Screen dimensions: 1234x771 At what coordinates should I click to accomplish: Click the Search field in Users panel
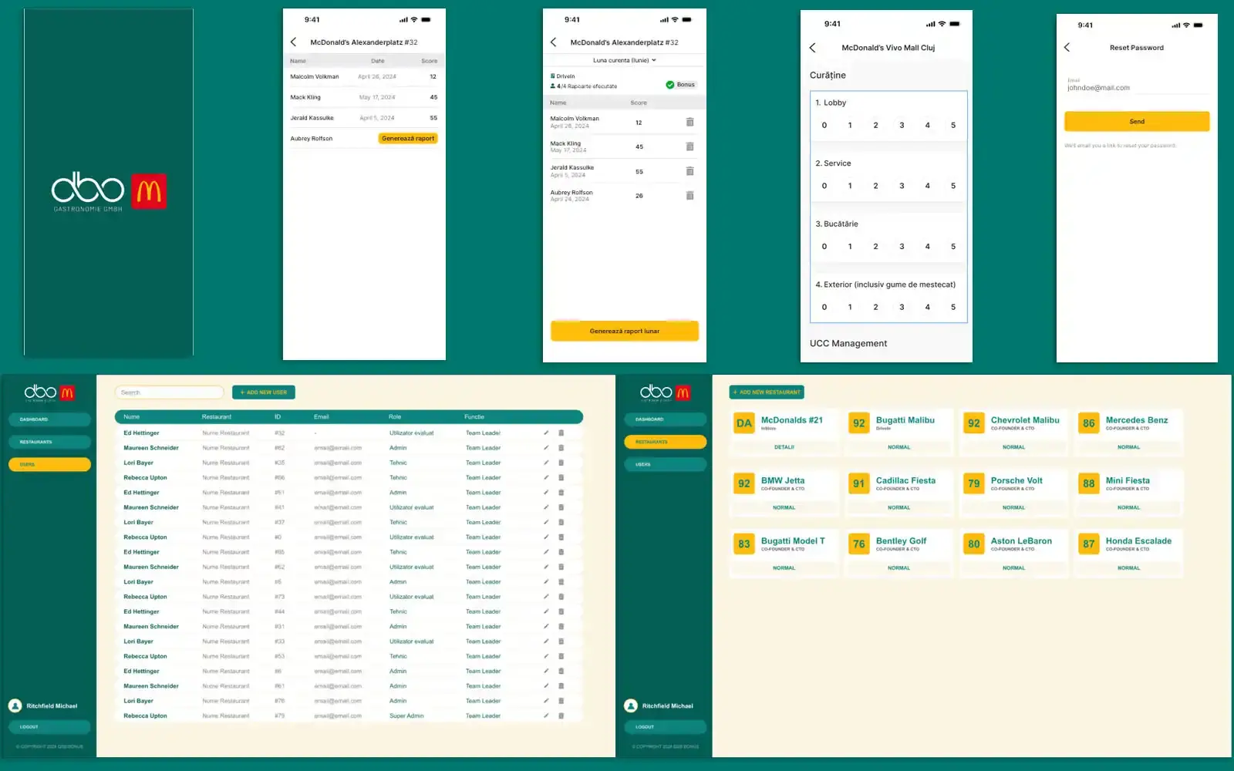[170, 392]
